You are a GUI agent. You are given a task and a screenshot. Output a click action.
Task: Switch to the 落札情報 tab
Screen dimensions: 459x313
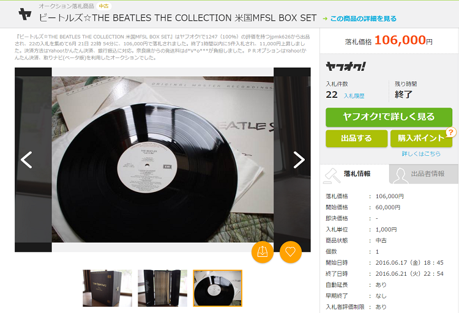354,174
